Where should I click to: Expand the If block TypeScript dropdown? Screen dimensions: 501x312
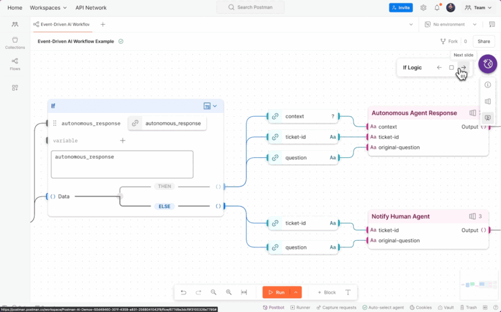215,106
